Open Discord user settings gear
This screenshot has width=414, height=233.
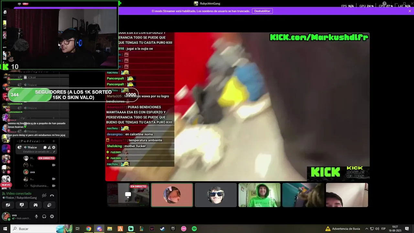pos(52,216)
